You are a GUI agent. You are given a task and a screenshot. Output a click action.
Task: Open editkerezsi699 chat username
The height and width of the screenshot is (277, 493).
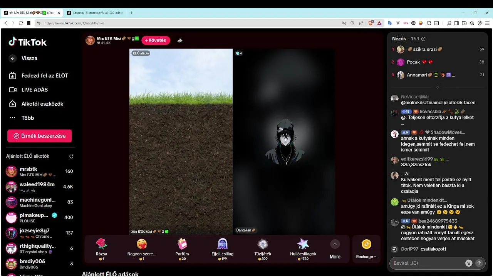(x=417, y=159)
